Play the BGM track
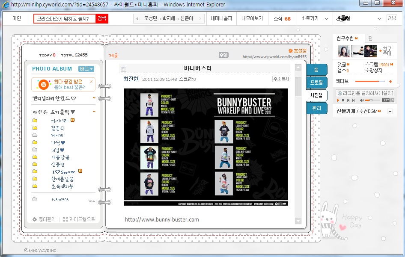This screenshot has width=405, height=257. point(338,100)
